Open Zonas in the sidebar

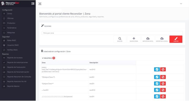pos(10,14)
